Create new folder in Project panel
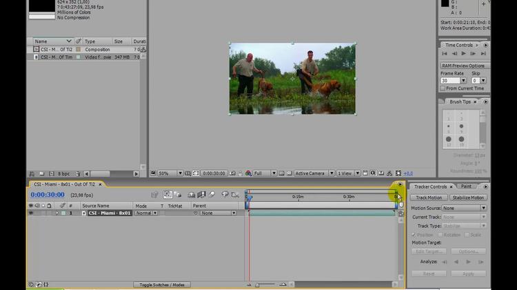517x290 pixels. [42, 173]
